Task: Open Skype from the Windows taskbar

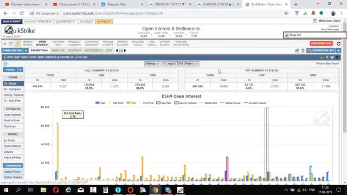Action: (x=168, y=190)
